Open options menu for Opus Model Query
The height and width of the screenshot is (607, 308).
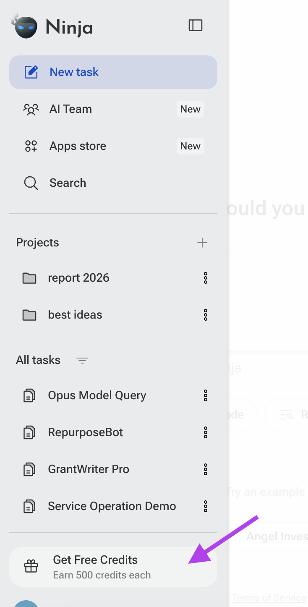(206, 395)
